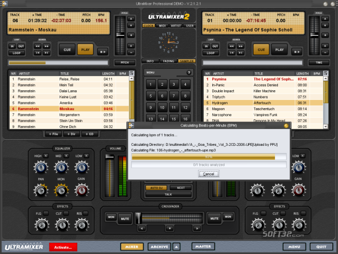Image resolution: width=338 pixels, height=254 pixels.
Task: Skip to next track on right deck
Action: [x=240, y=53]
